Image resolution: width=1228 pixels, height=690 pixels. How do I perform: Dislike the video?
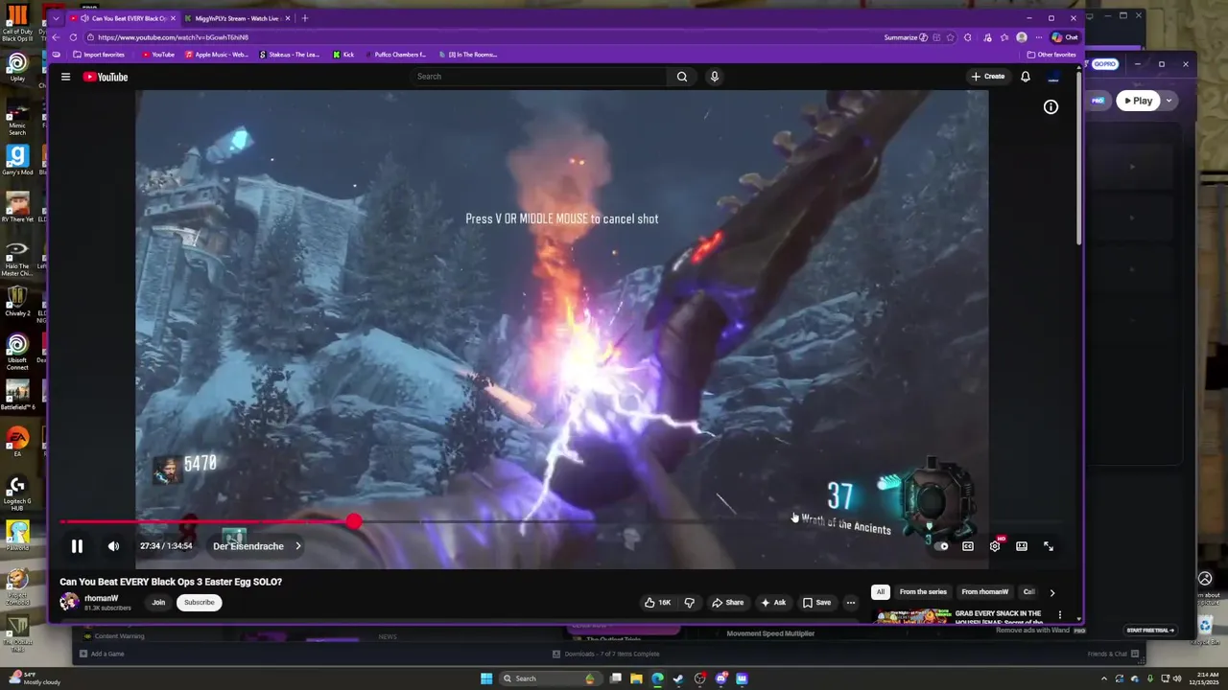(689, 603)
